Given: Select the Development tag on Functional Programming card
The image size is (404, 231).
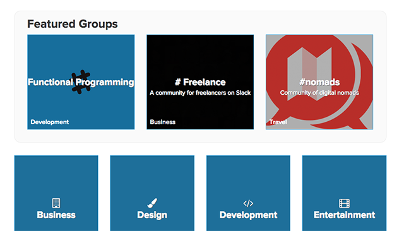Looking at the screenshot, I should point(50,122).
